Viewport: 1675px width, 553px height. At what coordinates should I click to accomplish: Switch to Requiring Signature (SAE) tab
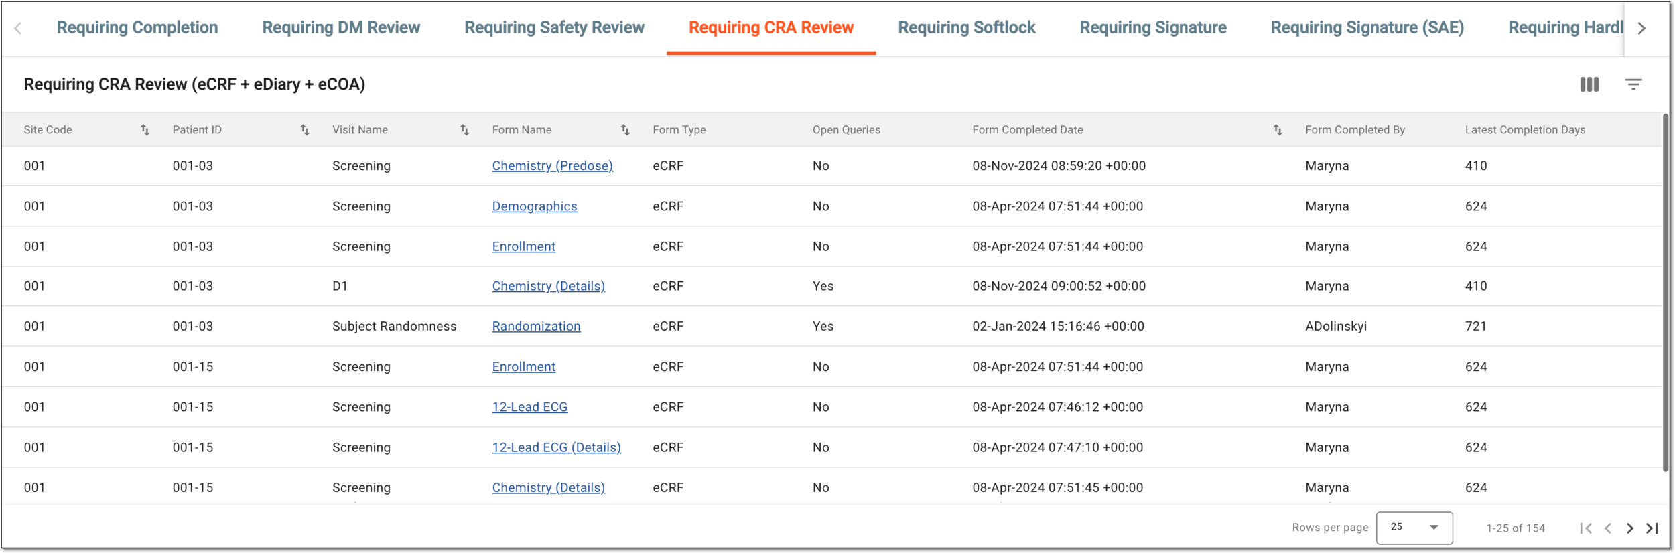(1367, 27)
